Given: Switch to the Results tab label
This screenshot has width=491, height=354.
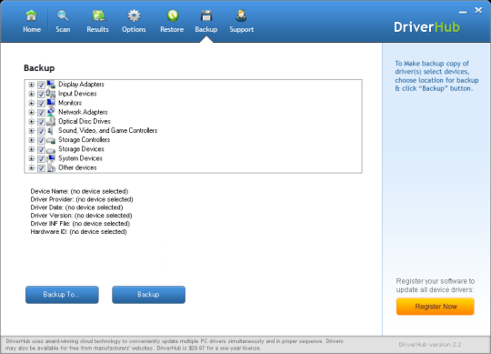Looking at the screenshot, I should click(97, 29).
